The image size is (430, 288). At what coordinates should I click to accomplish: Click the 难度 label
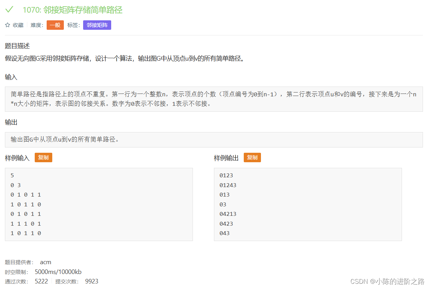[x=37, y=25]
